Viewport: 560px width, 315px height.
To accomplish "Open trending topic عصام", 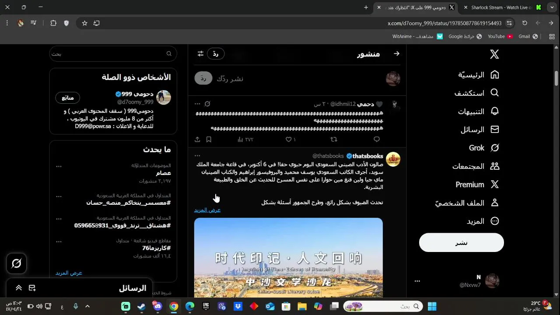I will pyautogui.click(x=164, y=173).
